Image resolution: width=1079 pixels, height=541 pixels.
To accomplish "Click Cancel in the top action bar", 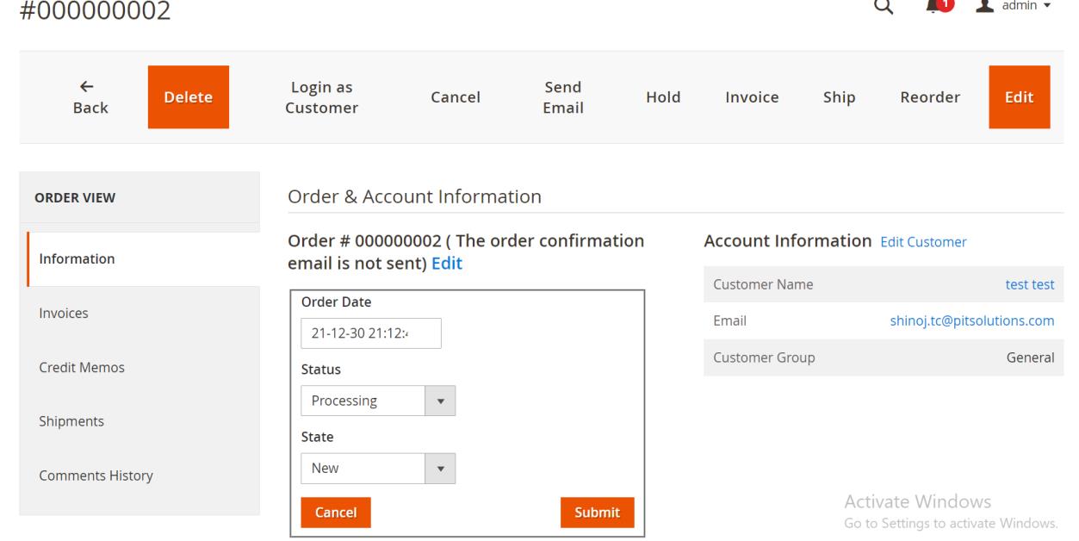I will 456,97.
